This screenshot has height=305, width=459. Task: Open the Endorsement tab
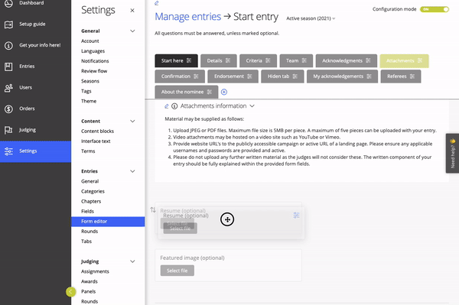(x=233, y=76)
